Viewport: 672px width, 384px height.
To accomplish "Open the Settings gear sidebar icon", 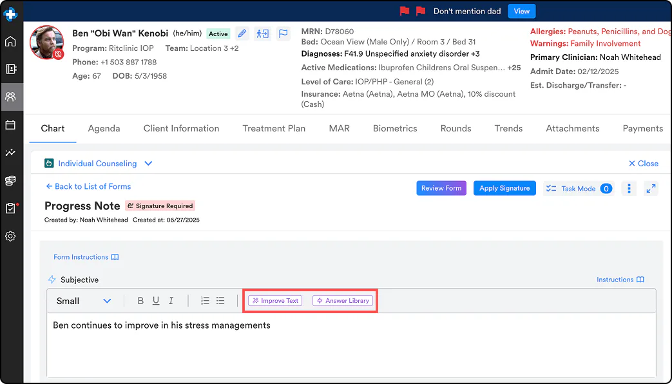I will (x=10, y=236).
